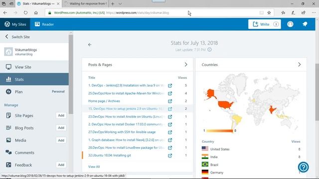Open View Site in sidebar
Image resolution: width=319 pixels, height=179 pixels.
(x=34, y=67)
